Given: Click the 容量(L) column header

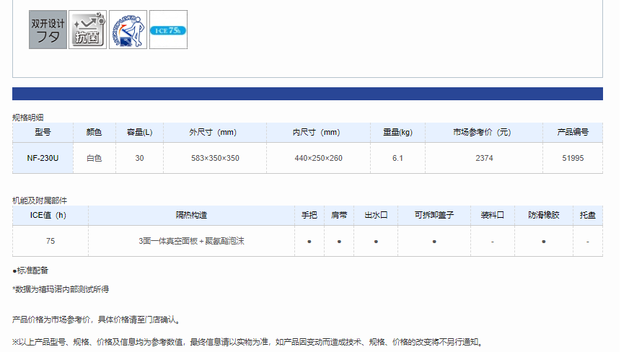Looking at the screenshot, I should click(x=140, y=132).
